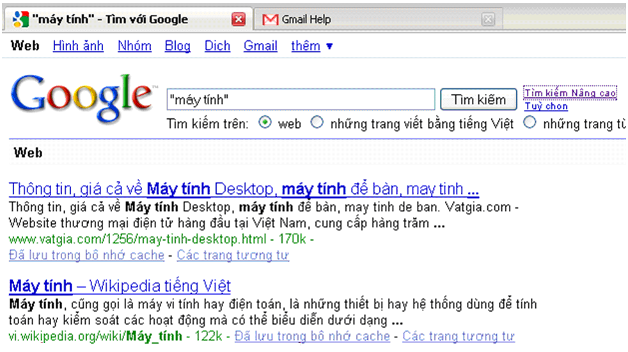Open the Dịch translate link
The image size is (628, 352).
217,45
